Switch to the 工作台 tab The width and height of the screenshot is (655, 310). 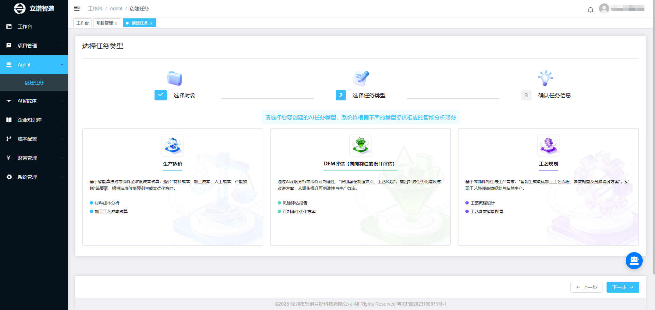[x=83, y=23]
